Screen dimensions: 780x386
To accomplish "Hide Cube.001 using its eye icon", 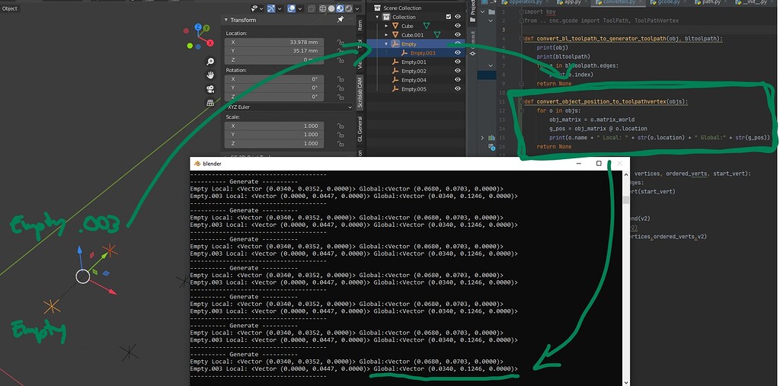I will tap(458, 35).
